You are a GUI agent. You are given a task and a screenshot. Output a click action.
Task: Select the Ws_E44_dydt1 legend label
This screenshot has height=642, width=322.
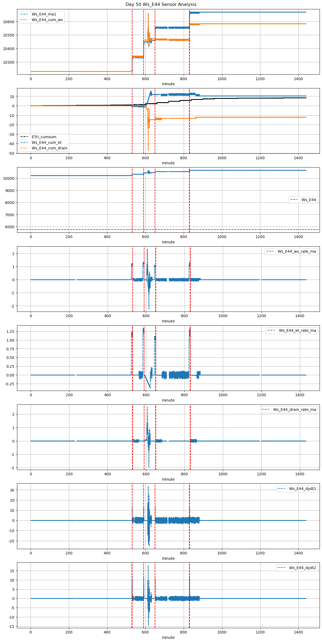303,489
